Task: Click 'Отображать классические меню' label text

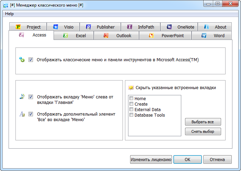Action: (118, 60)
